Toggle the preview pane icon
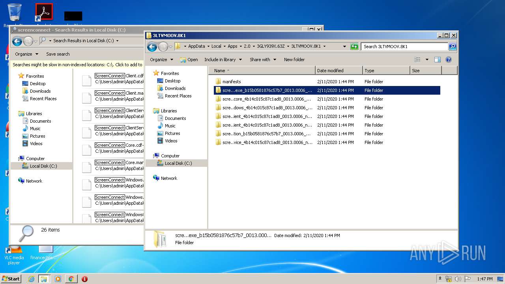 [x=437, y=60]
